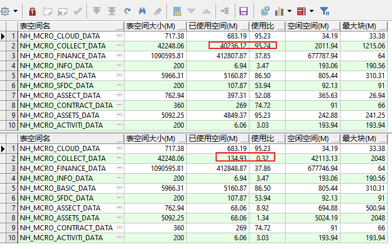The width and height of the screenshot is (392, 249).
Task: Click the linked query tree icon
Action: (225, 11)
